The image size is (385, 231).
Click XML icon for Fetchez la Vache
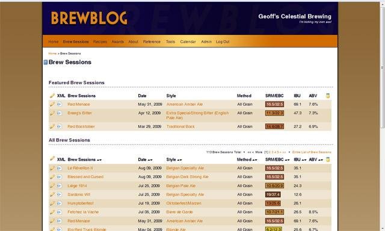point(60,212)
